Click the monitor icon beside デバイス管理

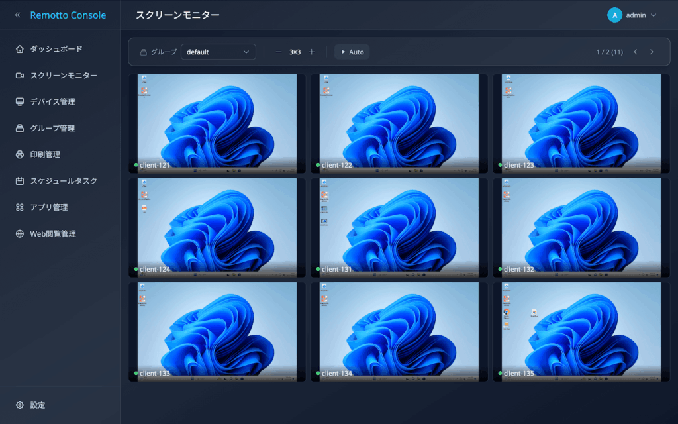click(x=19, y=101)
